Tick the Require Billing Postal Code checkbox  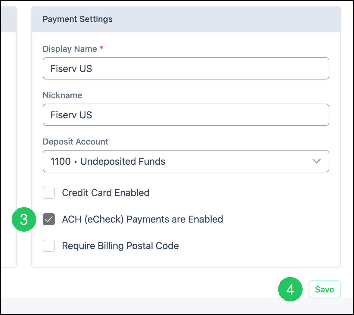(49, 246)
